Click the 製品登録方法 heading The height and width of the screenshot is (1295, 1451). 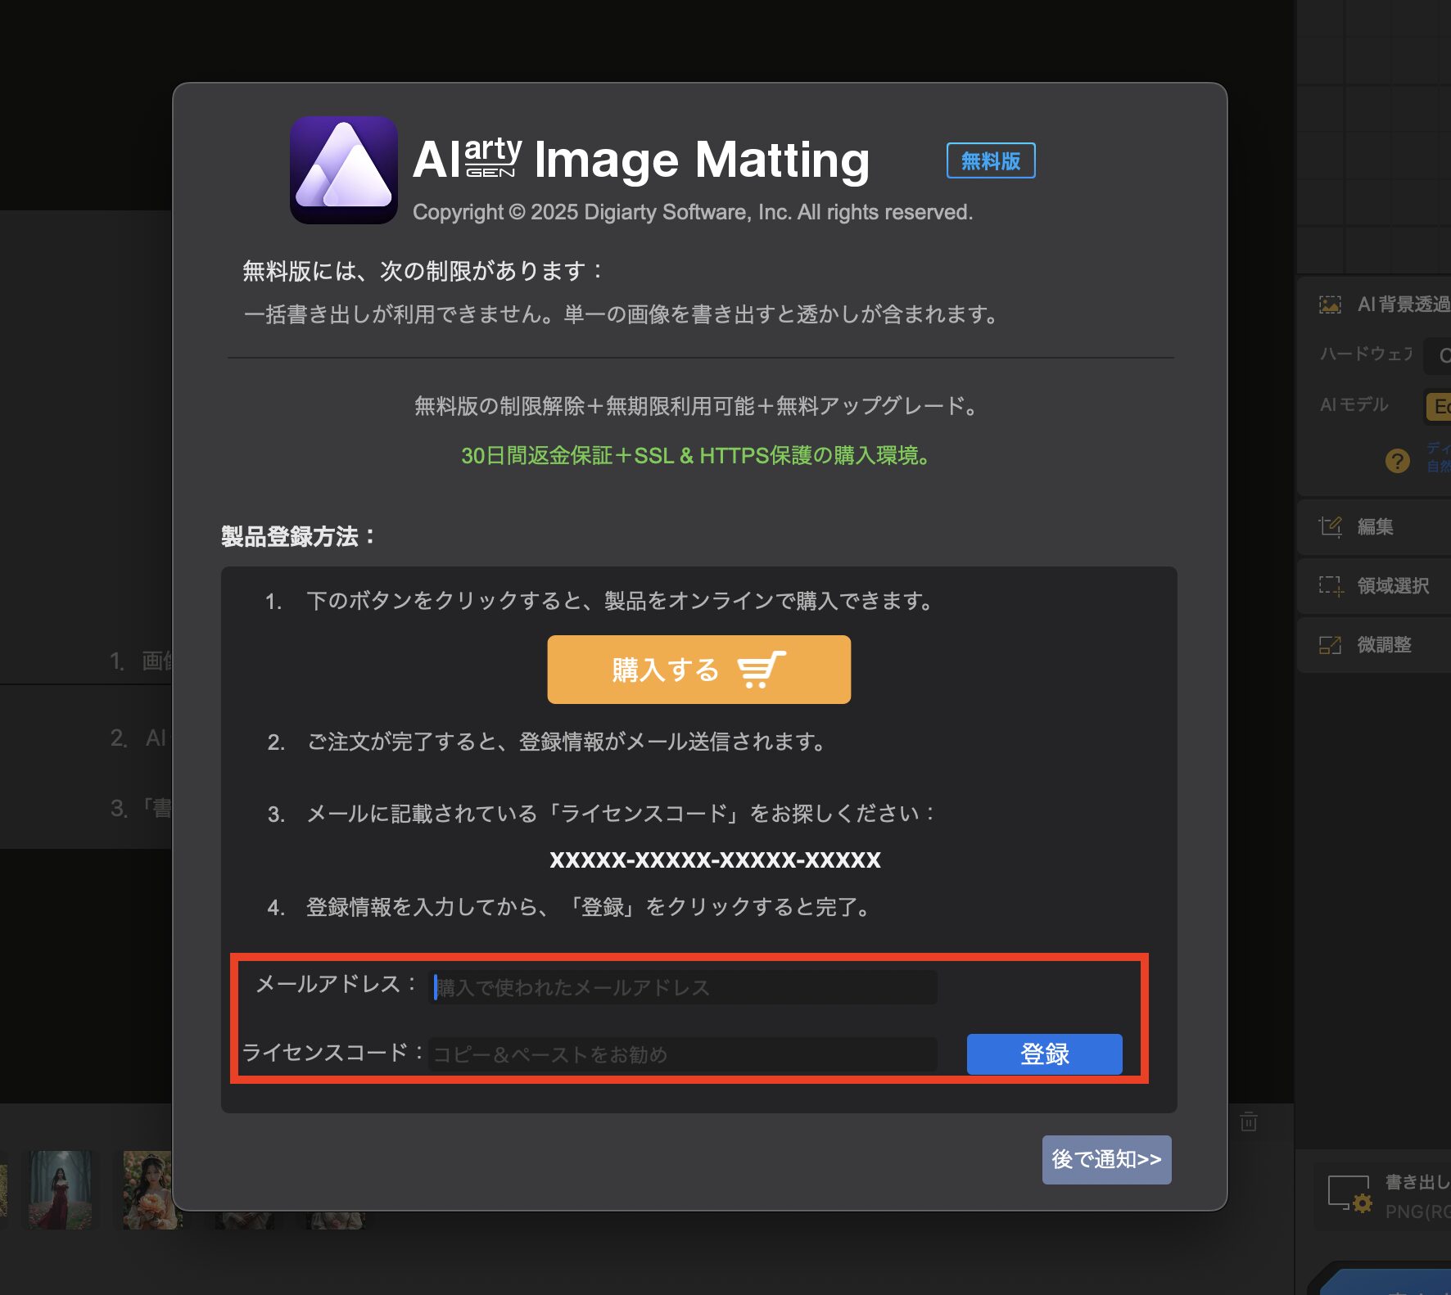(x=298, y=537)
